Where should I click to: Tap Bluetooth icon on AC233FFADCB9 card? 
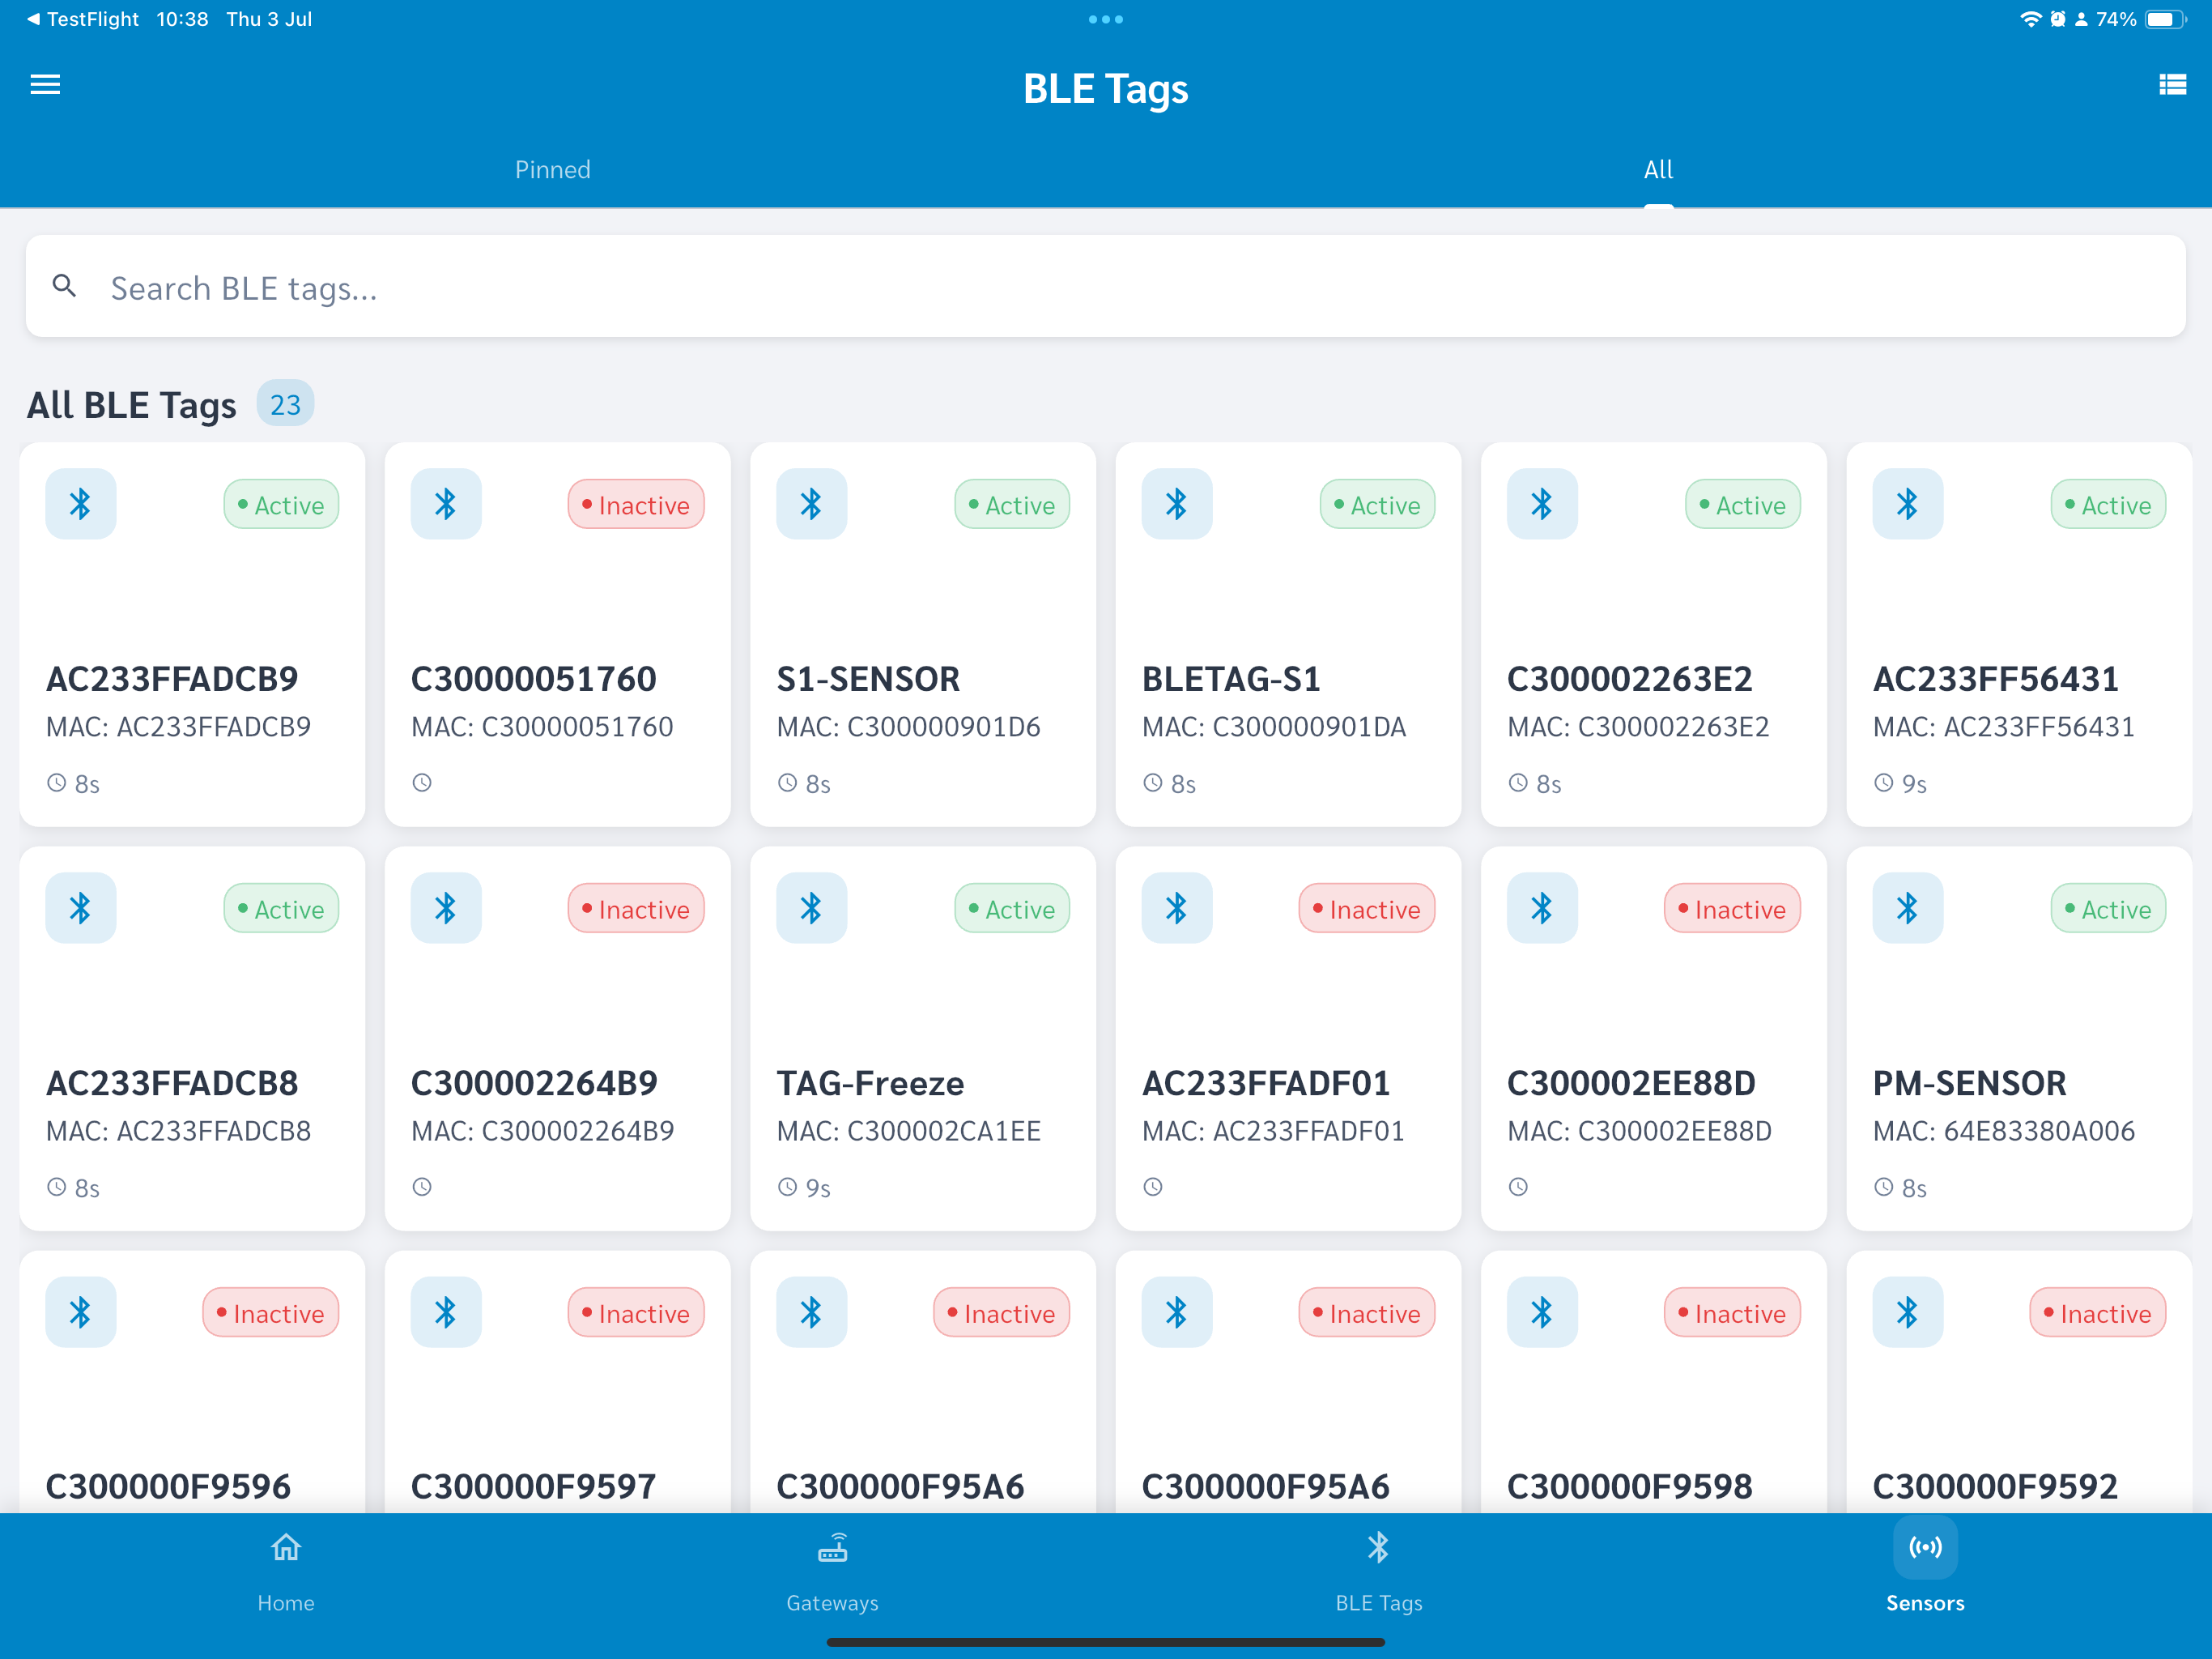click(81, 505)
